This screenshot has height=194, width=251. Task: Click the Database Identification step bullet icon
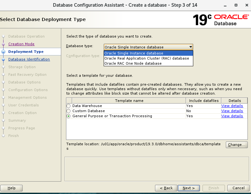(4, 59)
